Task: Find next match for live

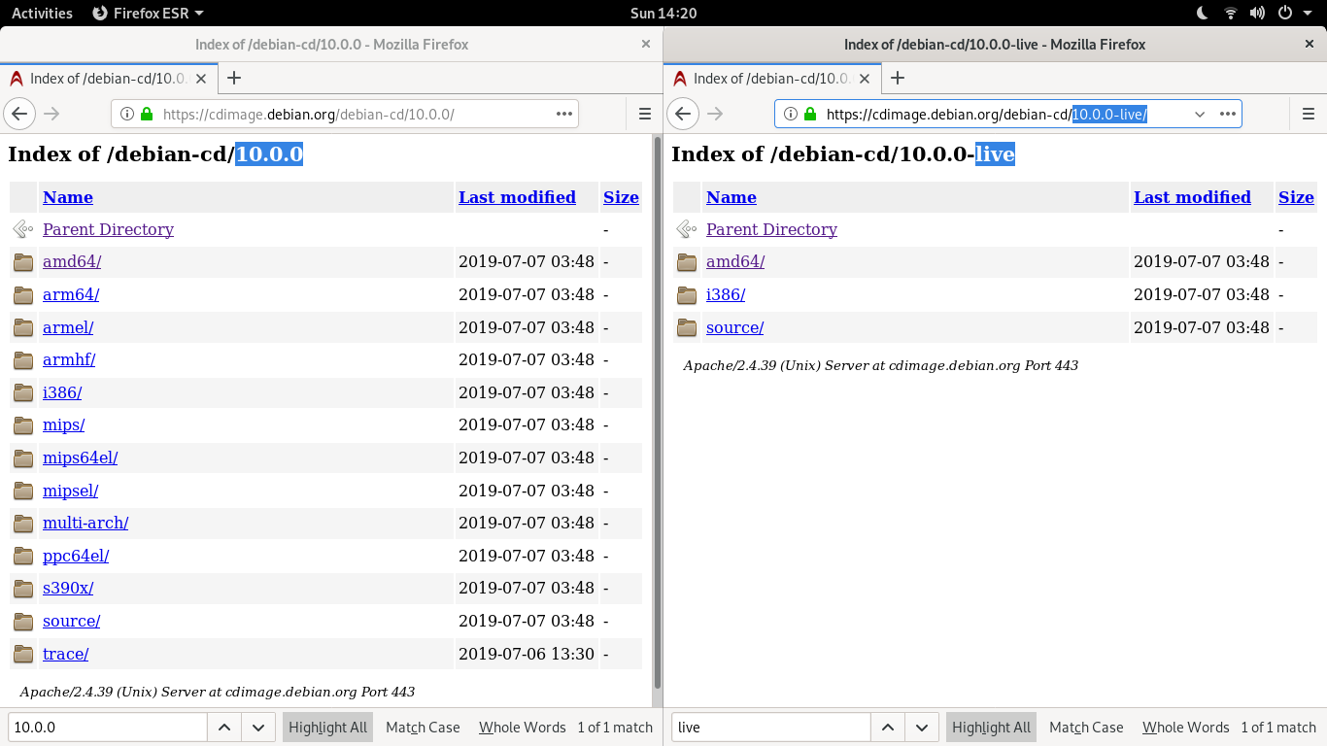Action: [x=921, y=728]
